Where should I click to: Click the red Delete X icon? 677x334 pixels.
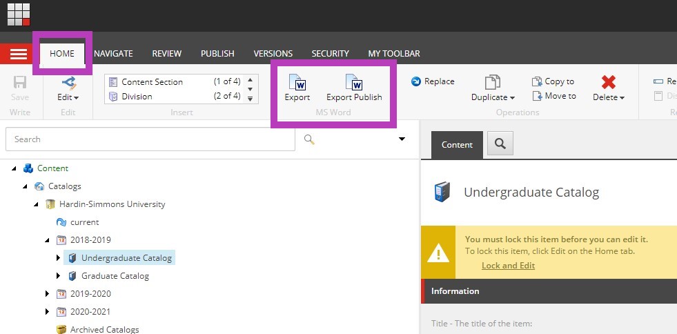pyautogui.click(x=609, y=82)
